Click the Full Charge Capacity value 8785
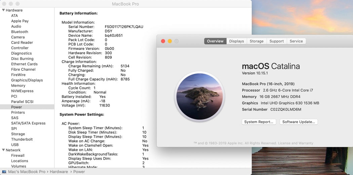 125,79
